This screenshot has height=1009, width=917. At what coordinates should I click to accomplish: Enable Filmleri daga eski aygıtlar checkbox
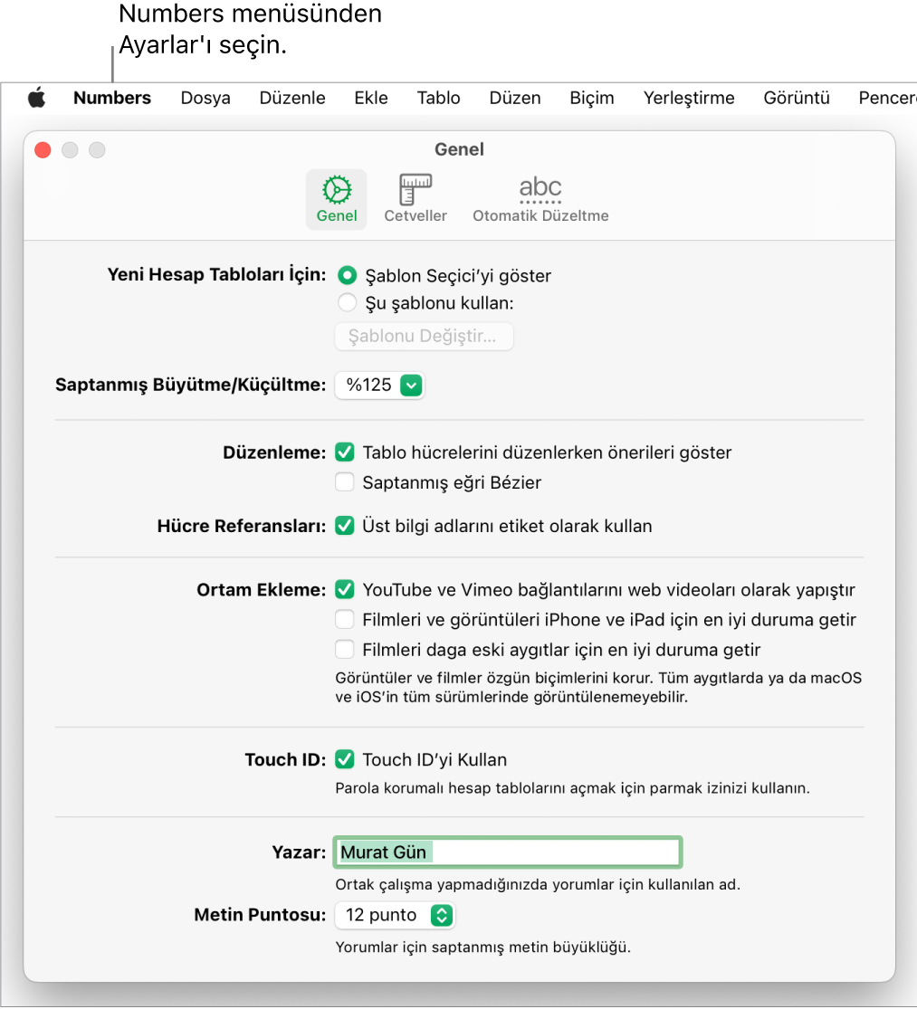click(x=345, y=649)
